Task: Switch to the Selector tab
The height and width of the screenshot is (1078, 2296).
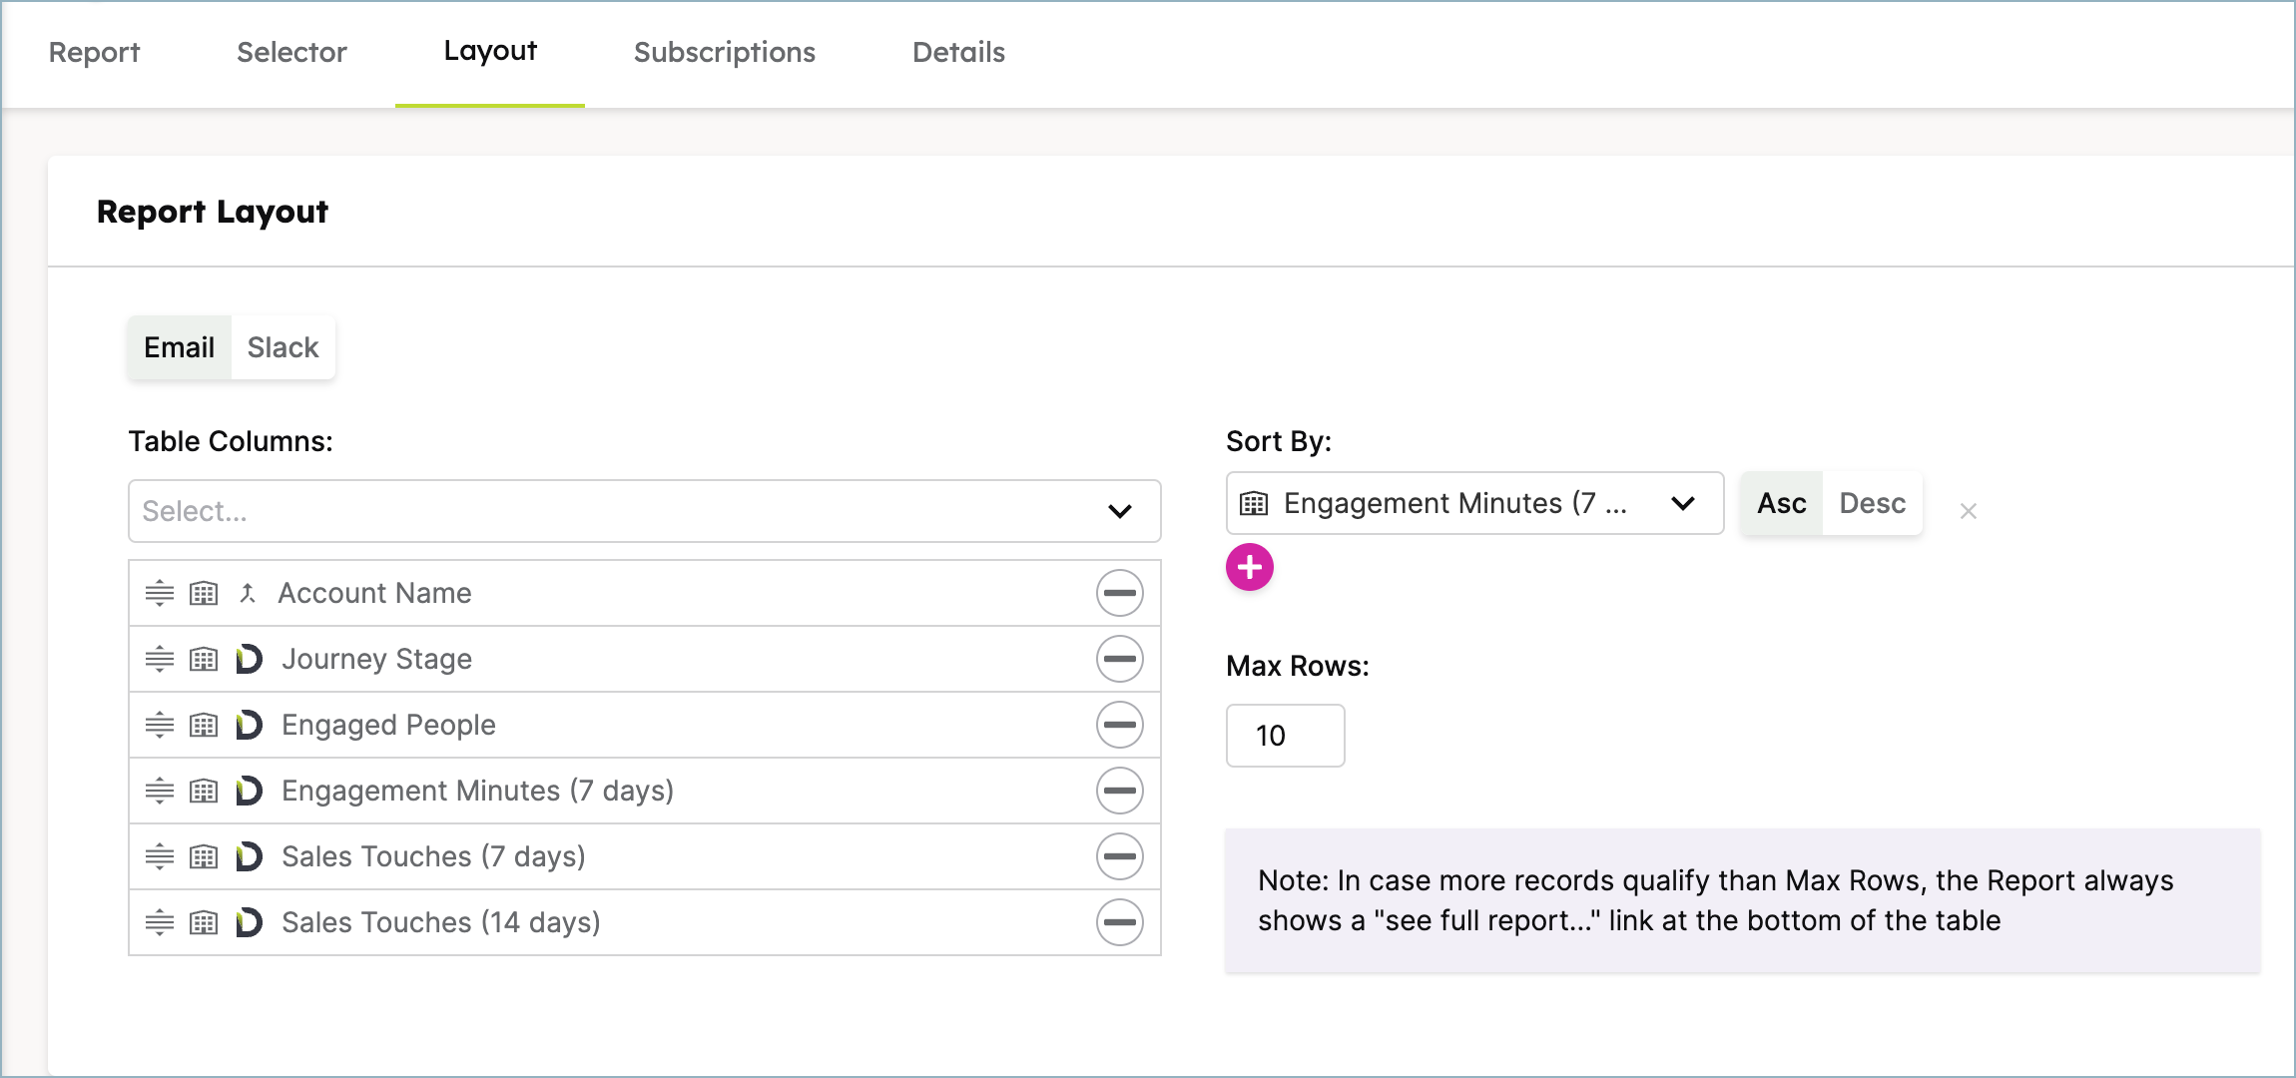Action: coord(291,52)
